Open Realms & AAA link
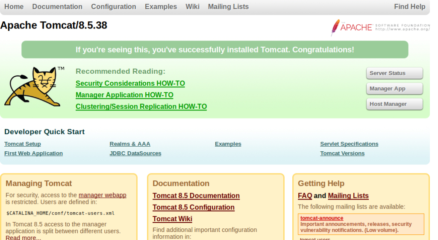438x240 pixels. pos(130,144)
